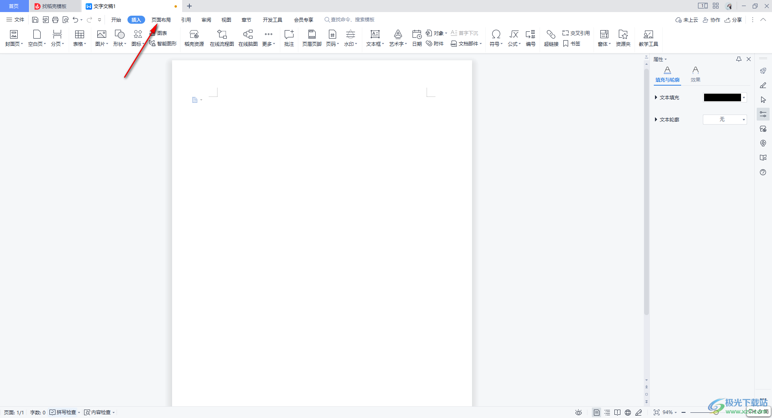Click the 协作 collaborate button
The image size is (772, 418).
pyautogui.click(x=711, y=20)
